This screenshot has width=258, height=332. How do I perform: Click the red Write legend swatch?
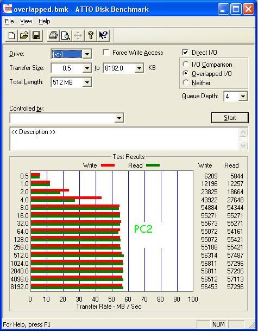[108, 165]
